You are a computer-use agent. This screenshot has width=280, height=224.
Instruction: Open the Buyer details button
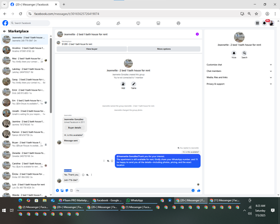coord(74,128)
